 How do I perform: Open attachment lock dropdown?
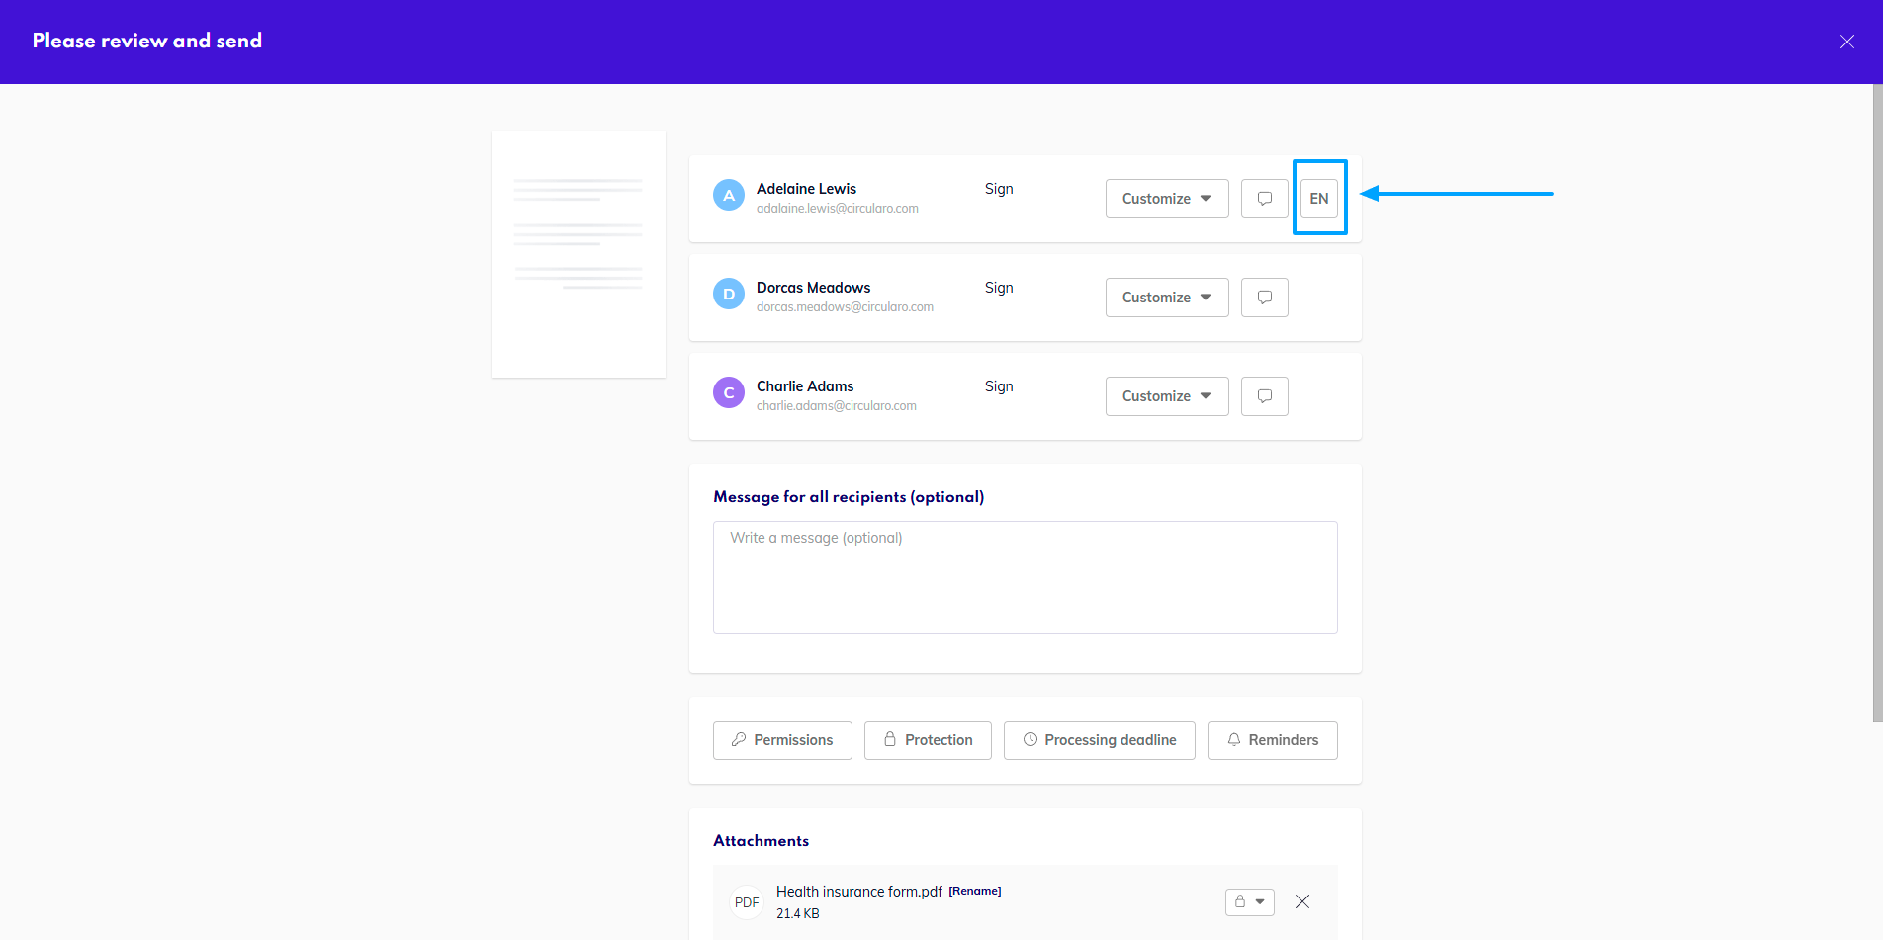pyautogui.click(x=1249, y=901)
